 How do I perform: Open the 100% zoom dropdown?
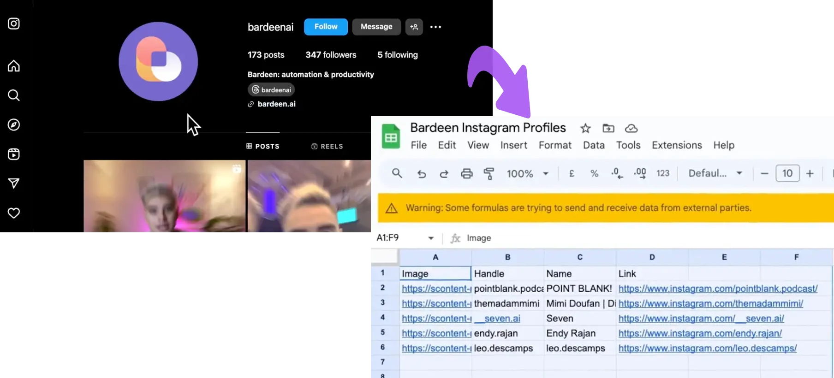[x=528, y=174]
